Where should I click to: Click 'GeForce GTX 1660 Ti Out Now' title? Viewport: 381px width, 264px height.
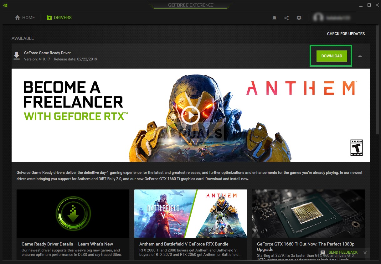tap(306, 247)
